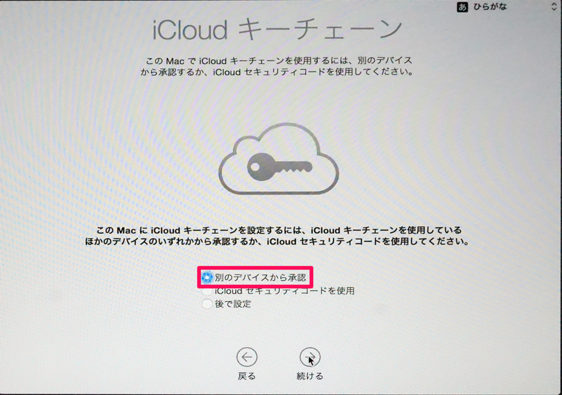
Task: Click the back arrow icon 戻る
Action: point(246,357)
